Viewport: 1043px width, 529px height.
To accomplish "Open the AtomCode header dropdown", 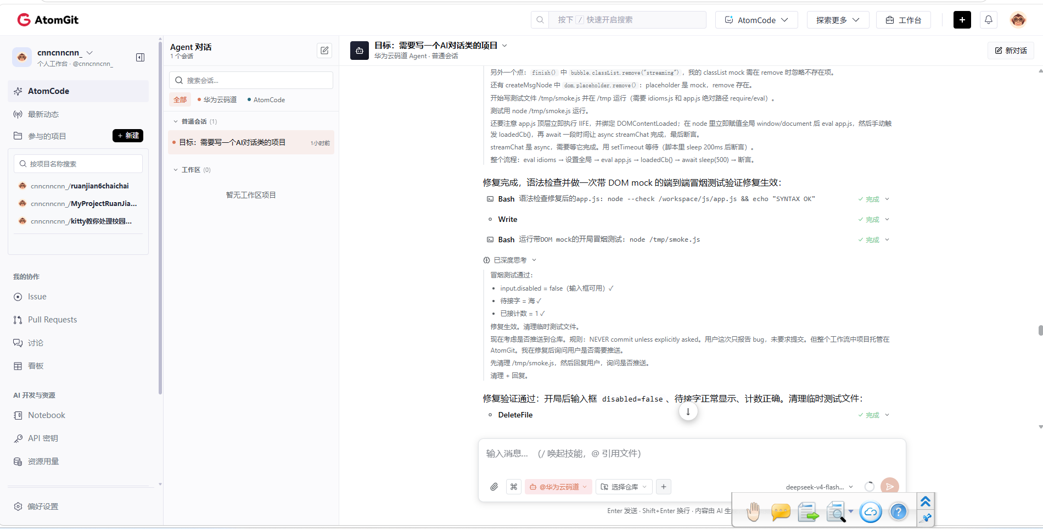I will (x=756, y=20).
